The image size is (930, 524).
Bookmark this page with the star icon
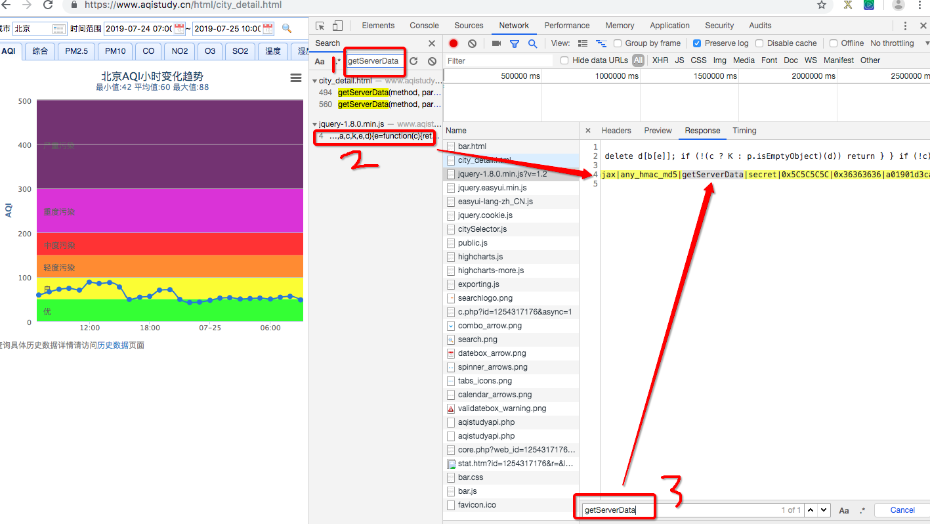coord(822,5)
